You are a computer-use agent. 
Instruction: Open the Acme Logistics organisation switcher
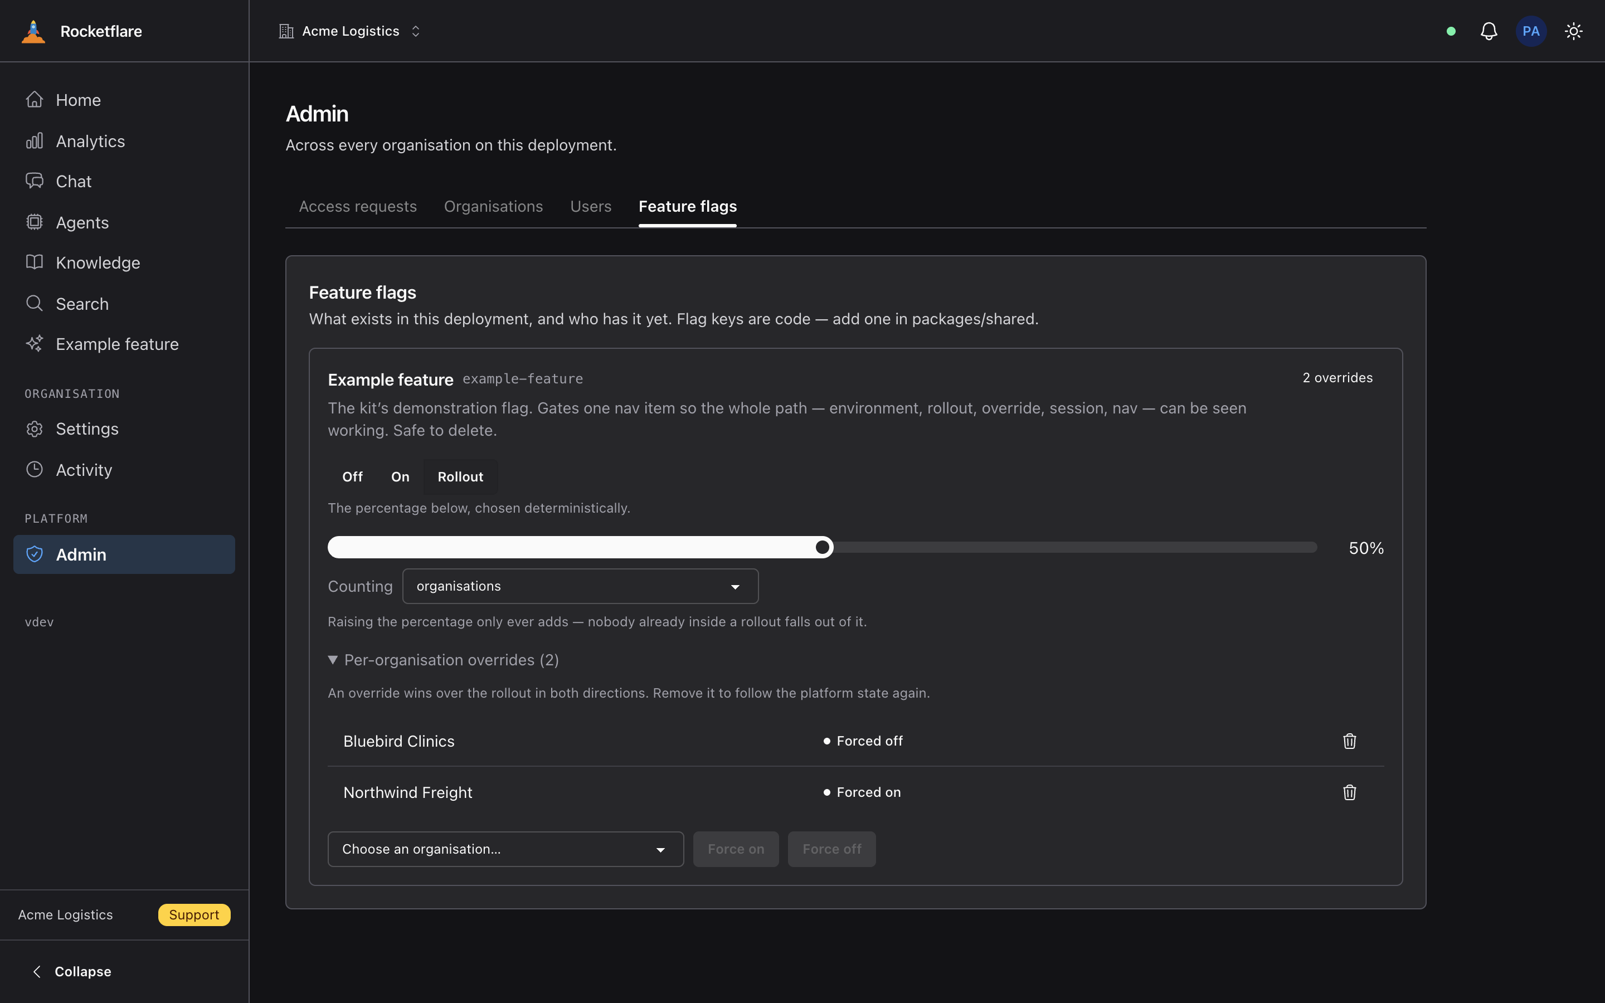pos(350,31)
